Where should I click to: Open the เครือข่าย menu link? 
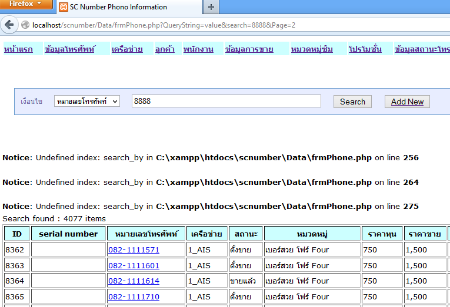[127, 49]
